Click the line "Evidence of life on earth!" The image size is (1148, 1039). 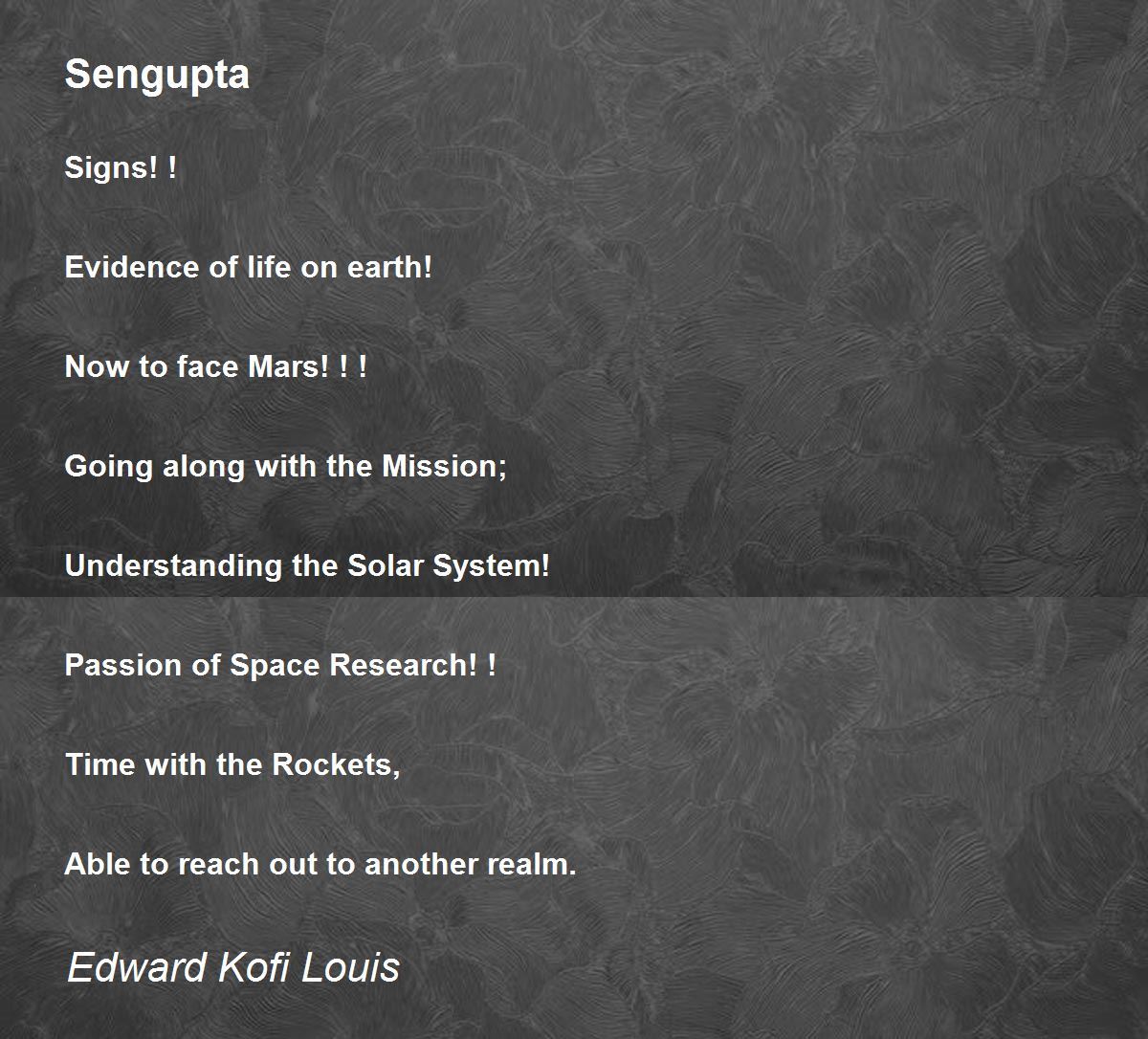[249, 267]
